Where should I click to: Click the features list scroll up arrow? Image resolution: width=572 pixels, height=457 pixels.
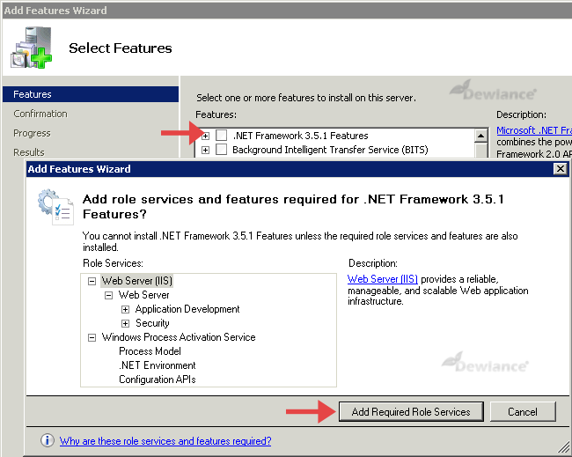point(480,136)
